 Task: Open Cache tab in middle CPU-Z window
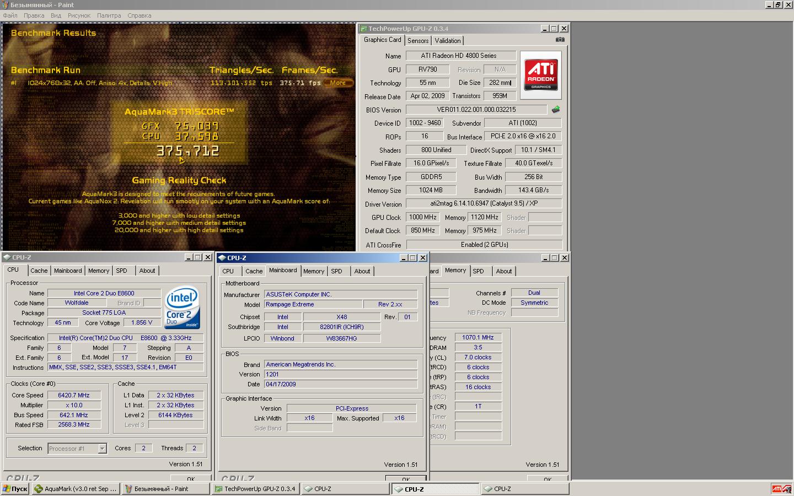pyautogui.click(x=254, y=271)
